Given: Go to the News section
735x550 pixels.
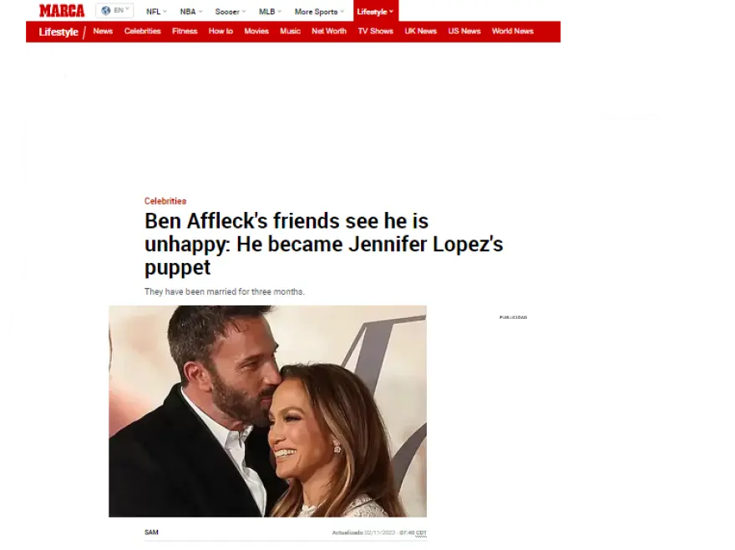Looking at the screenshot, I should click(103, 31).
